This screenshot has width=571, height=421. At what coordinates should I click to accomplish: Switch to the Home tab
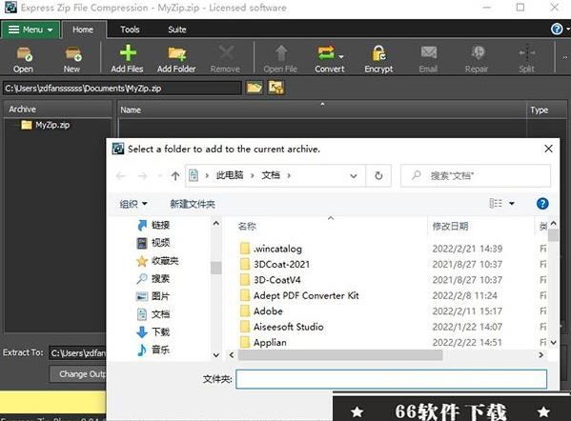point(83,30)
